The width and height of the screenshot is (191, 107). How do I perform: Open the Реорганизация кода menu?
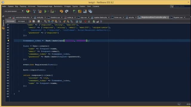45,6
